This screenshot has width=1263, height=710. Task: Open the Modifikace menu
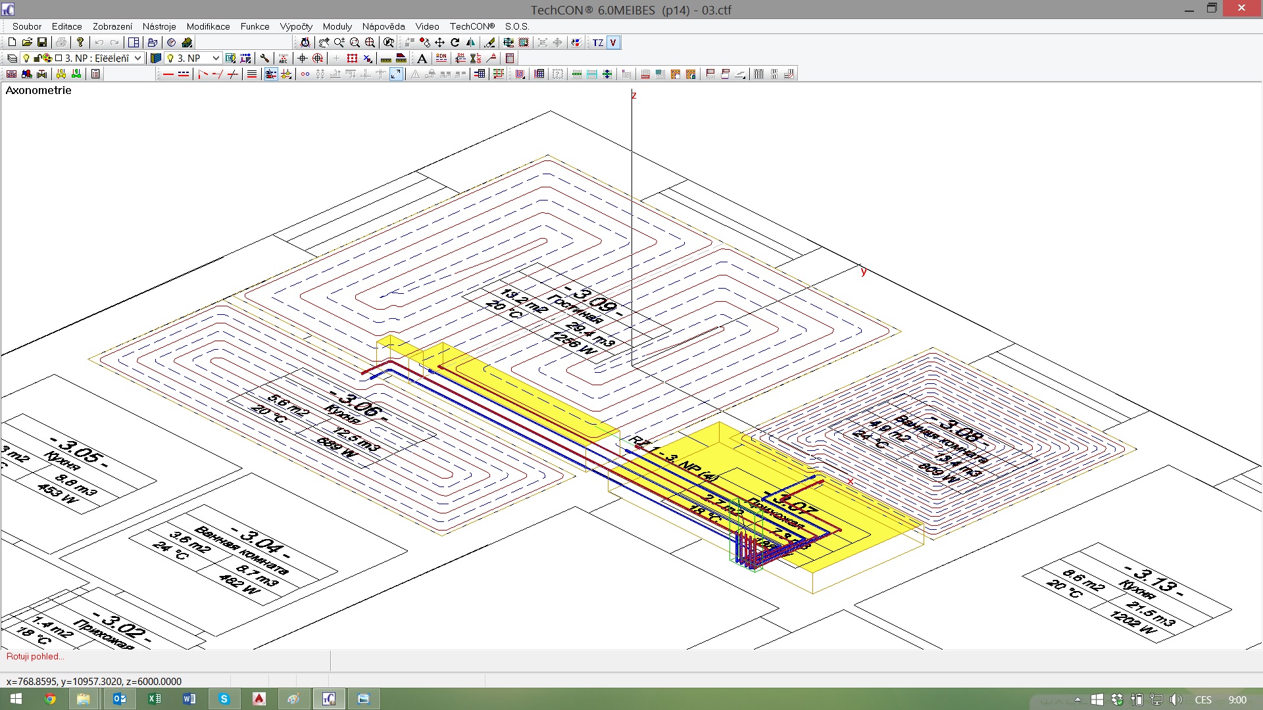click(208, 26)
